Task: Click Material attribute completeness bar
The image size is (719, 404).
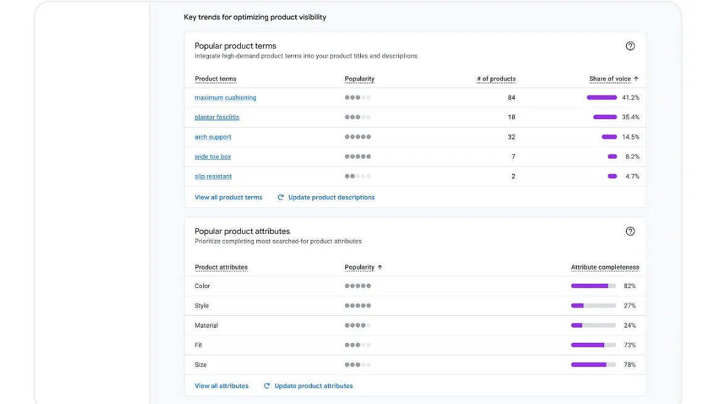Action: [x=594, y=325]
